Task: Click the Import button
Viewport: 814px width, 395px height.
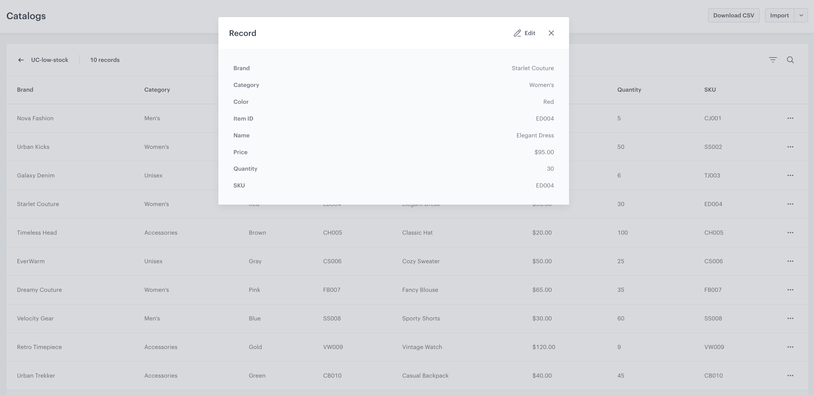Action: (x=779, y=15)
